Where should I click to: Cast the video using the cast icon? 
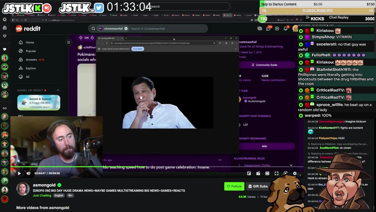(x=258, y=174)
